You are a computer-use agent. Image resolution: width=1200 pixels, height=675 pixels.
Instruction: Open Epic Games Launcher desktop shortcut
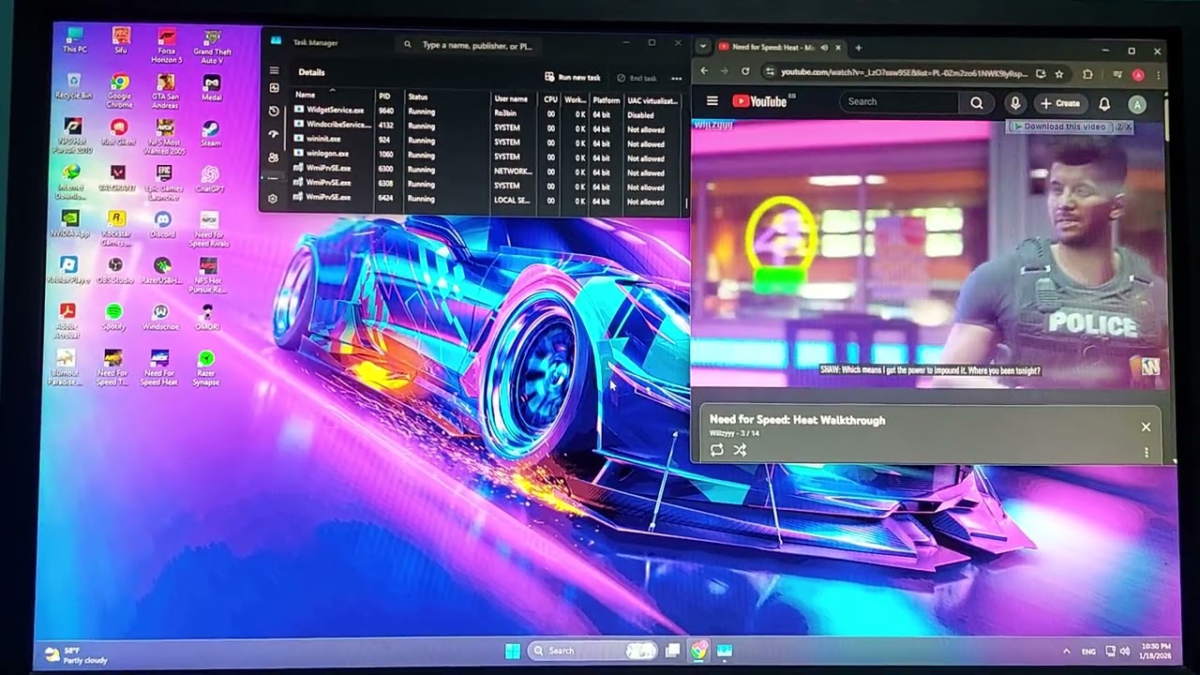tap(164, 182)
